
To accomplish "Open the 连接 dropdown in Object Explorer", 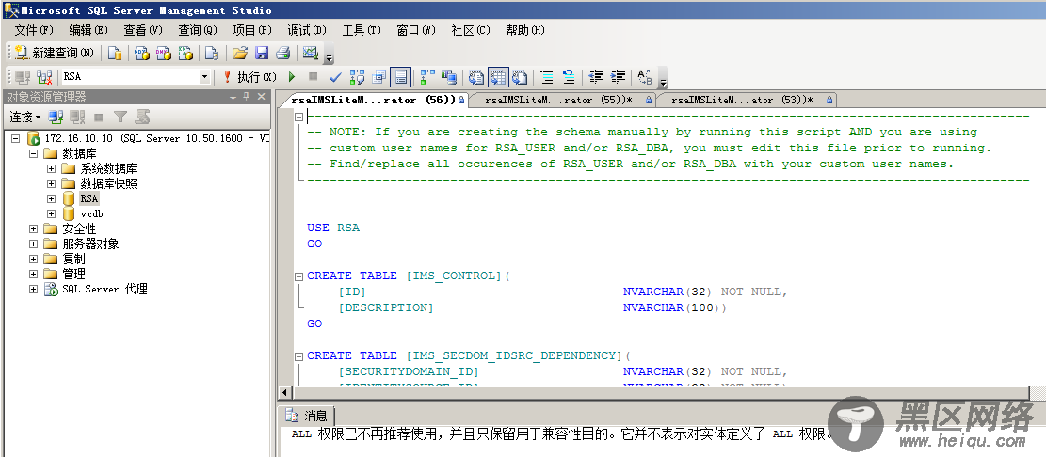I will (x=24, y=118).
